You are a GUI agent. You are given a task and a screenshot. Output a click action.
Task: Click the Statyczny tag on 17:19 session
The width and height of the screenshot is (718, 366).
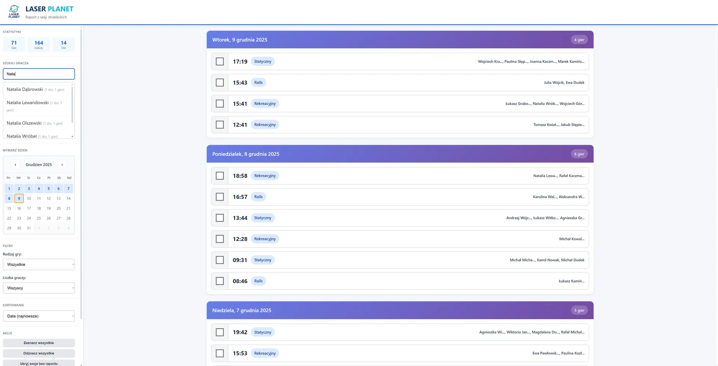(263, 61)
